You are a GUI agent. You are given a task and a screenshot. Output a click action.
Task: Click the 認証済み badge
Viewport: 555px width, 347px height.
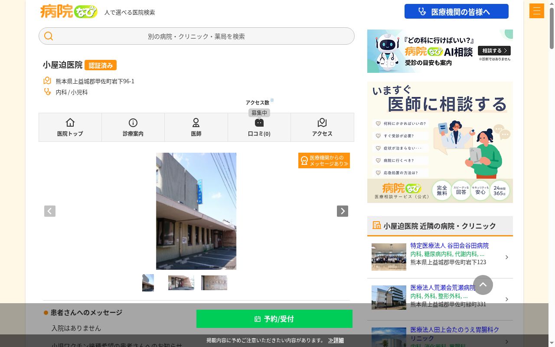pyautogui.click(x=101, y=65)
